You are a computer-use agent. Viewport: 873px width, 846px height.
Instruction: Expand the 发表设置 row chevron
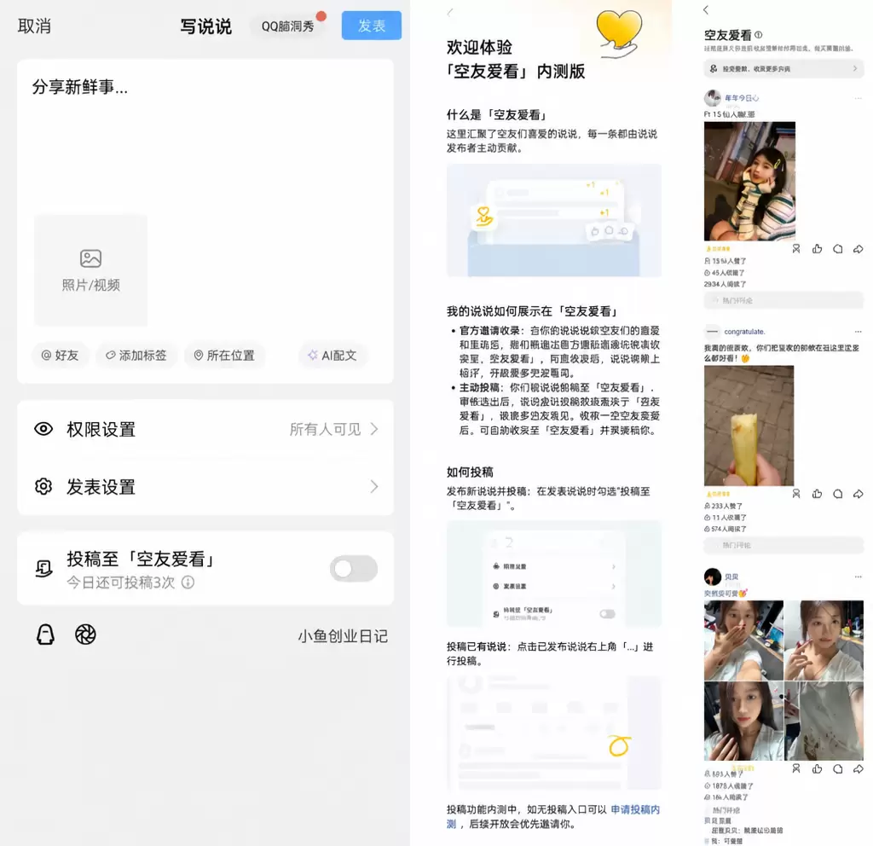[x=374, y=487]
